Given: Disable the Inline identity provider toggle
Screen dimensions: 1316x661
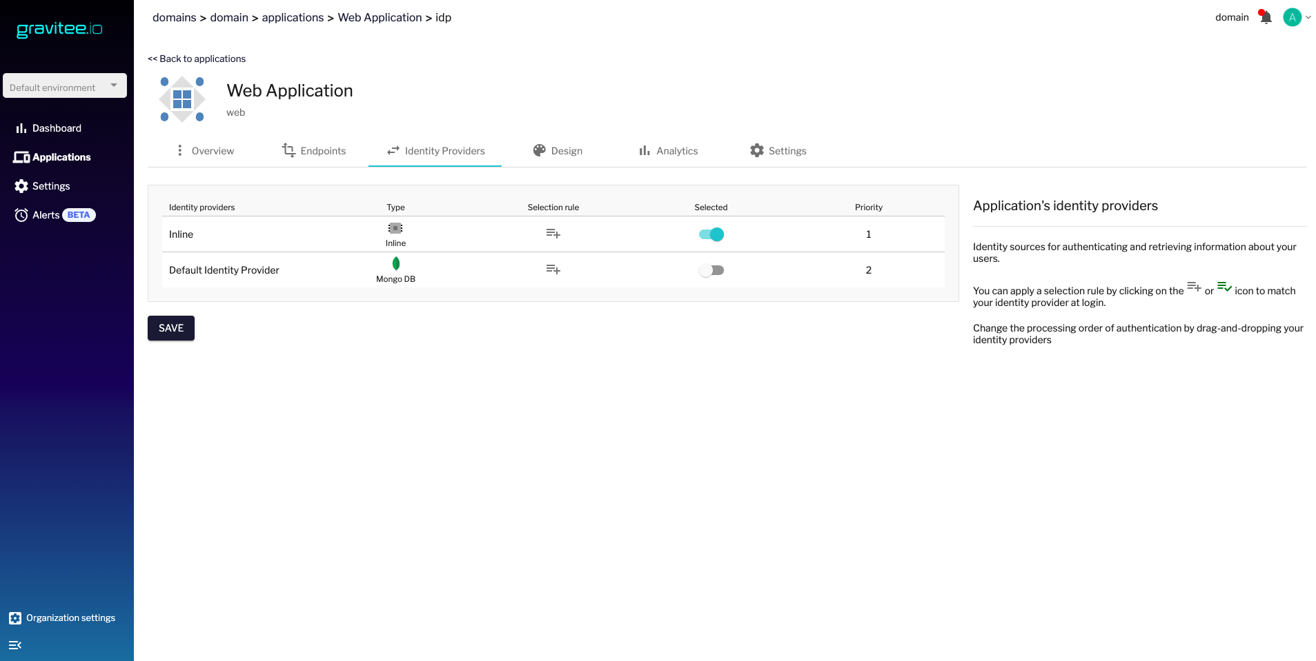Looking at the screenshot, I should pyautogui.click(x=711, y=234).
